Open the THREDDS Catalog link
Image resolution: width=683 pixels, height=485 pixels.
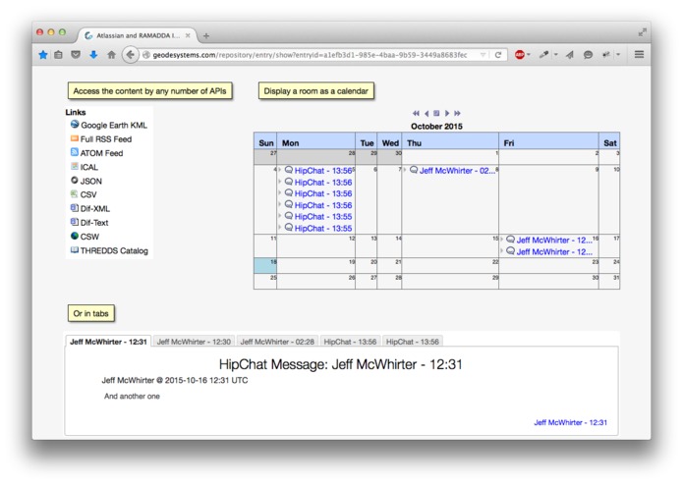pyautogui.click(x=114, y=251)
